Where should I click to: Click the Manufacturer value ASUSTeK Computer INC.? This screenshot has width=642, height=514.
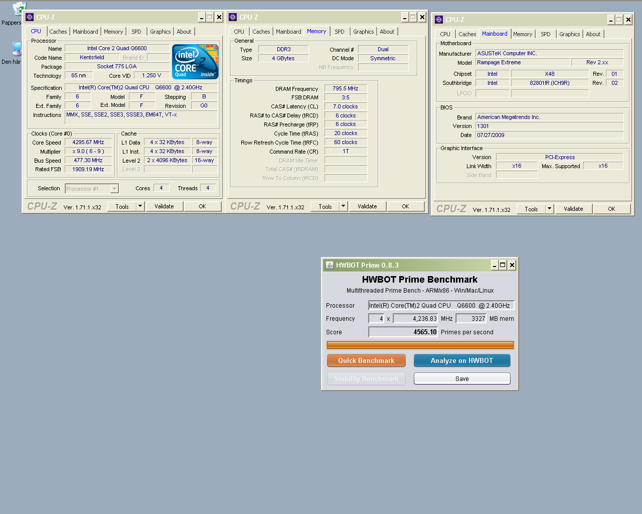click(x=549, y=53)
